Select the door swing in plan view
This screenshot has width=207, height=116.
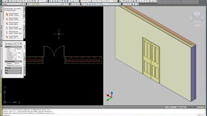pyautogui.click(x=54, y=51)
